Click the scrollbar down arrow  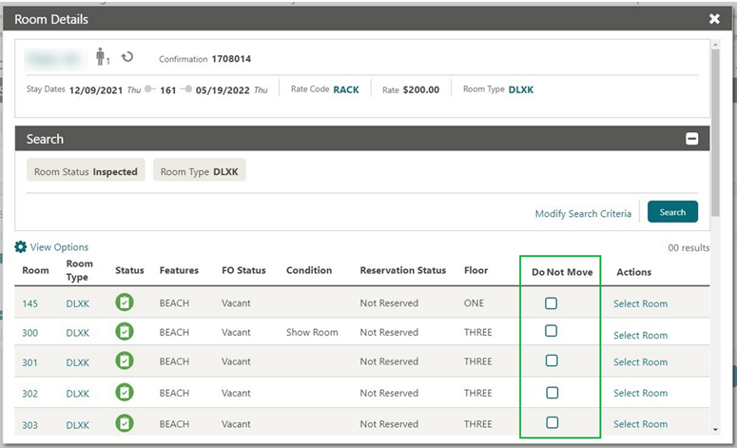715,429
